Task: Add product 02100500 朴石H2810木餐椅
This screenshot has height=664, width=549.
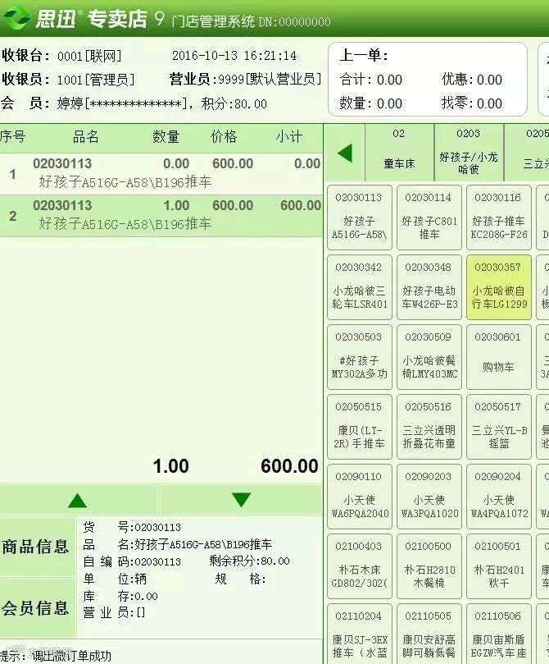Action: pyautogui.click(x=429, y=566)
